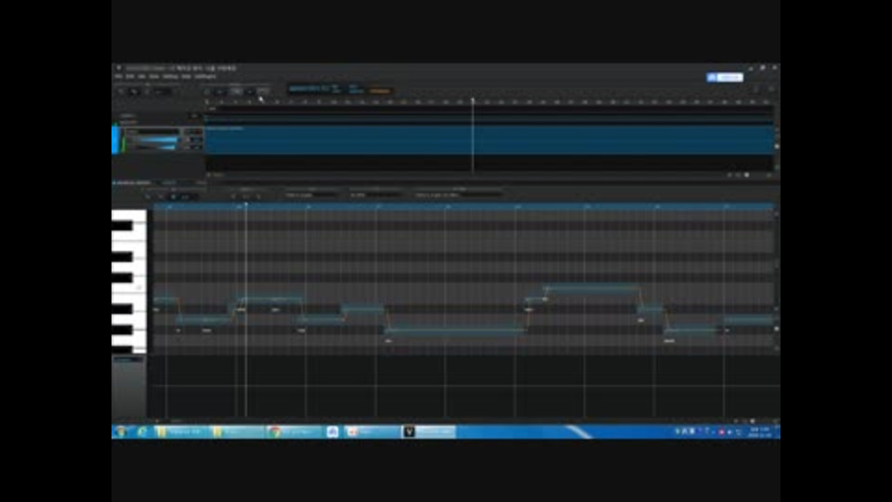The height and width of the screenshot is (502, 892).
Task: Click the first piano roll toolbar icon
Action: click(x=148, y=196)
